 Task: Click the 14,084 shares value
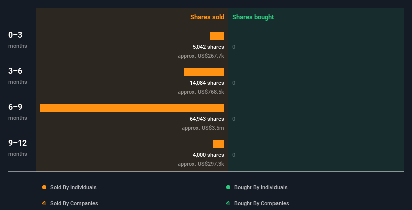click(x=207, y=83)
